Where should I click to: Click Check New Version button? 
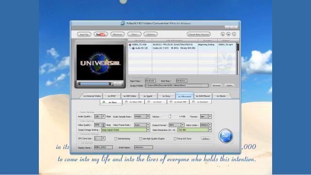[x=199, y=35]
